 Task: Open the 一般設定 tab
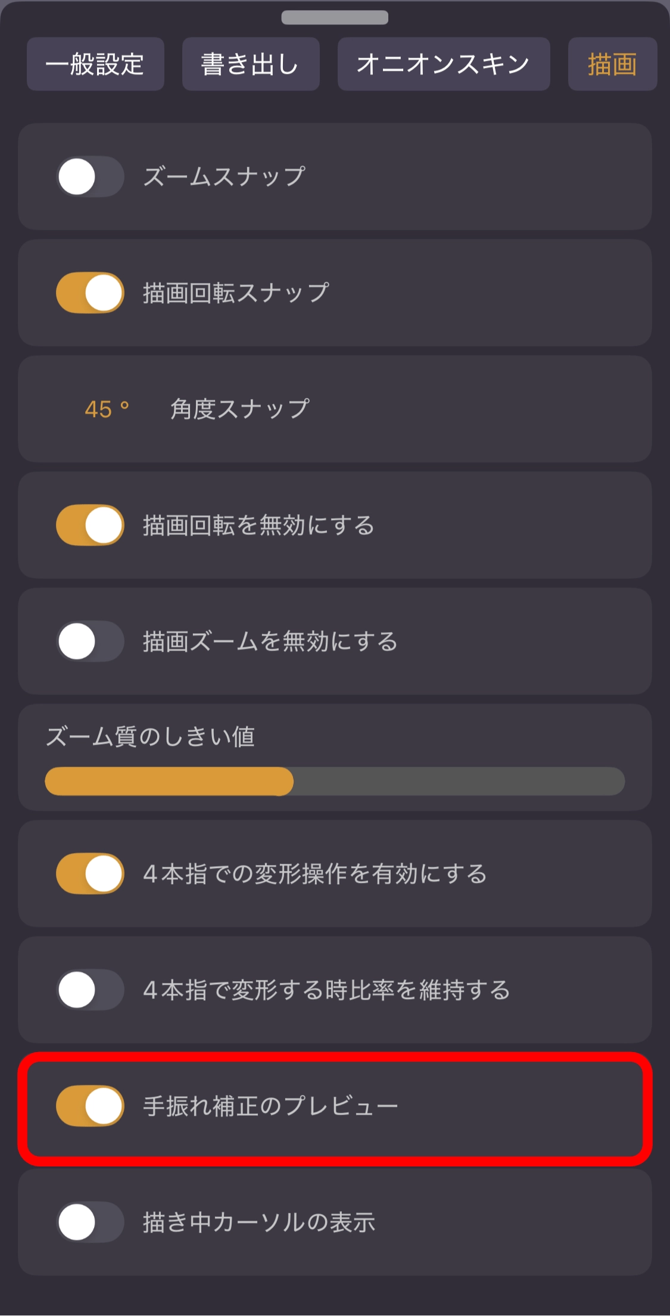click(95, 64)
